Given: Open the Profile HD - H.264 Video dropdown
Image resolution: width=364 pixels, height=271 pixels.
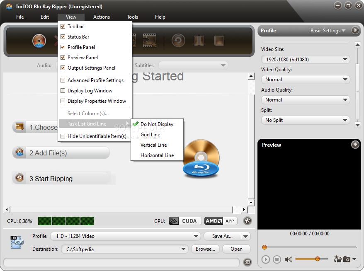Looking at the screenshot, I should (x=126, y=236).
